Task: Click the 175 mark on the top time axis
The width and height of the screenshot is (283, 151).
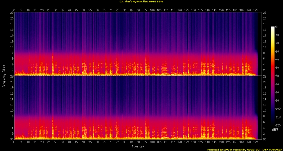Action: (254, 10)
